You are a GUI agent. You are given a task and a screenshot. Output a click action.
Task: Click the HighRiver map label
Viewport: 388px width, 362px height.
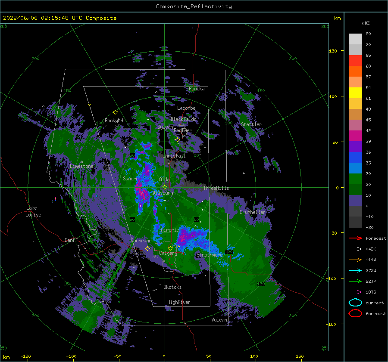179,302
